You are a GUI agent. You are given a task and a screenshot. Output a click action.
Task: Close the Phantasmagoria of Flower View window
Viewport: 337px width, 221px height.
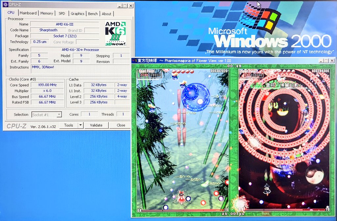[332, 61]
